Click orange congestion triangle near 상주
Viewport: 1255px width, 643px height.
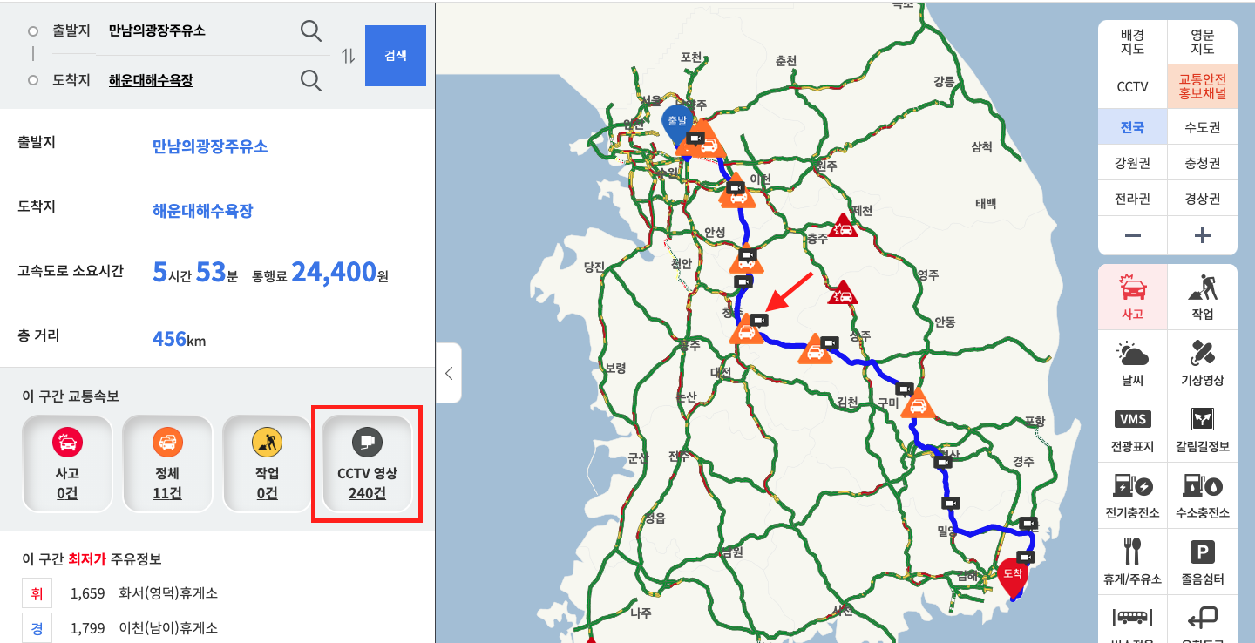point(815,350)
